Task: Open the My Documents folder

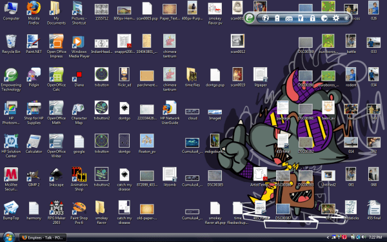Action: (x=56, y=13)
